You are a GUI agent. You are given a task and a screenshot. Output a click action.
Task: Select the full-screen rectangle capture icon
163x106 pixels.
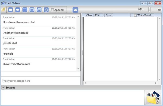[11, 10]
